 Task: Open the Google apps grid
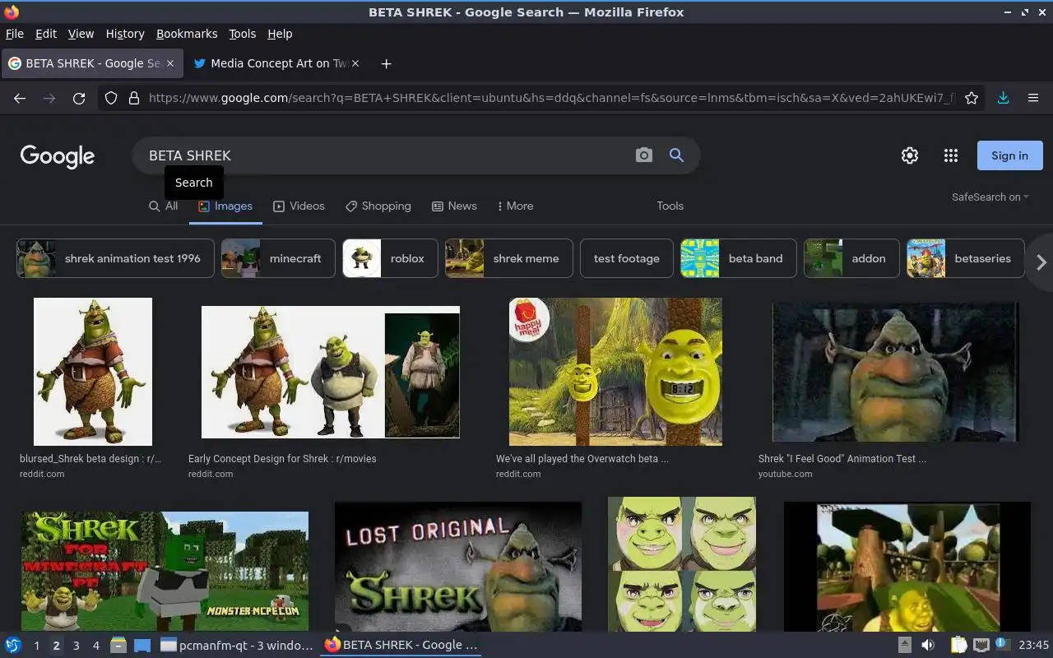click(x=951, y=155)
